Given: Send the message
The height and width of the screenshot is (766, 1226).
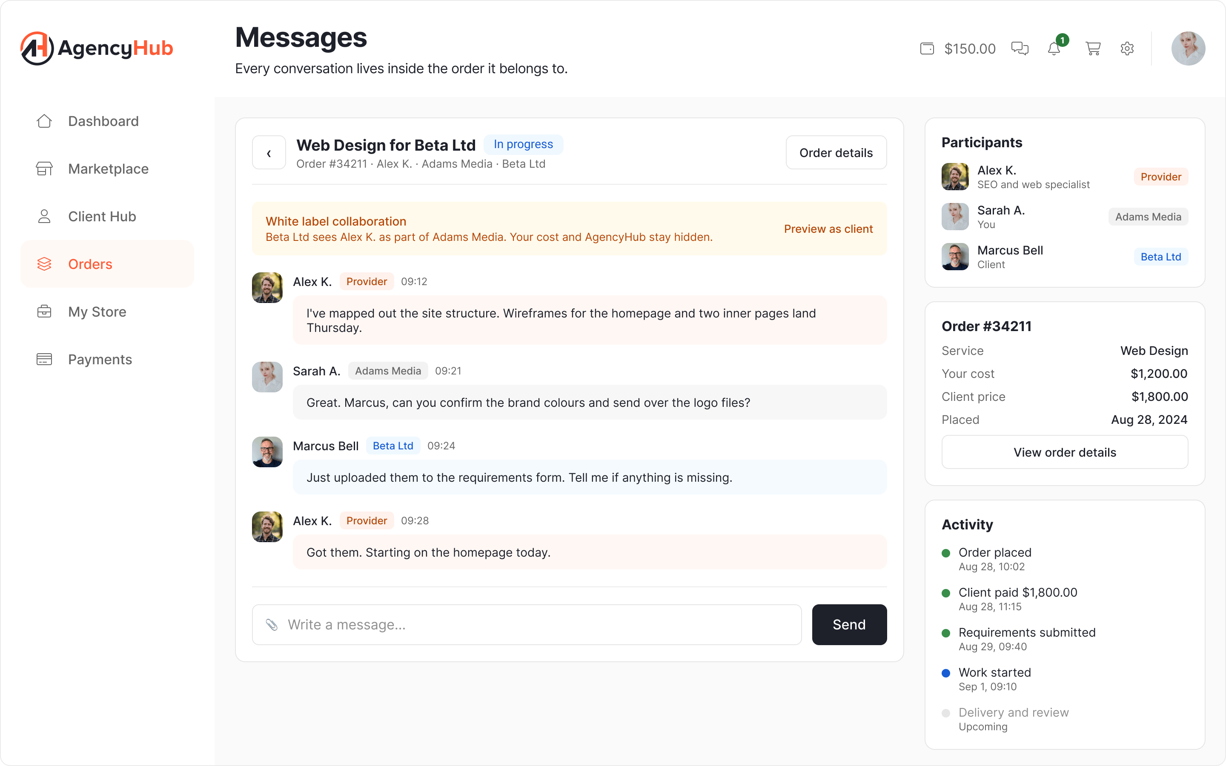Looking at the screenshot, I should coord(849,625).
